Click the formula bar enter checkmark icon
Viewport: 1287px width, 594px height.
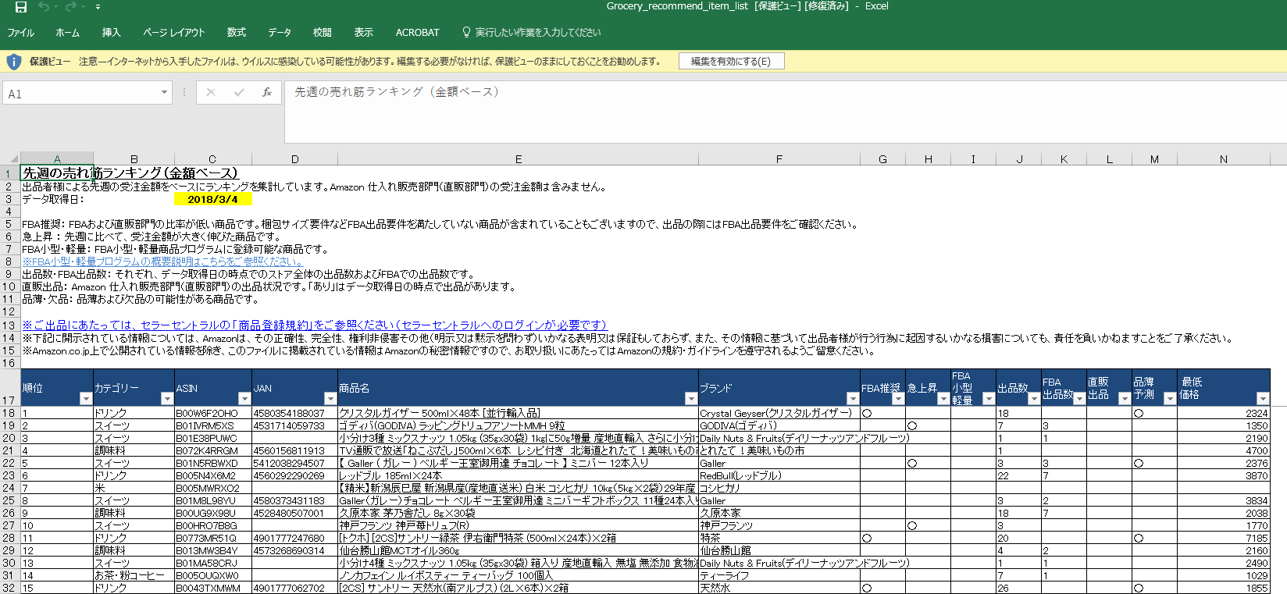[239, 92]
